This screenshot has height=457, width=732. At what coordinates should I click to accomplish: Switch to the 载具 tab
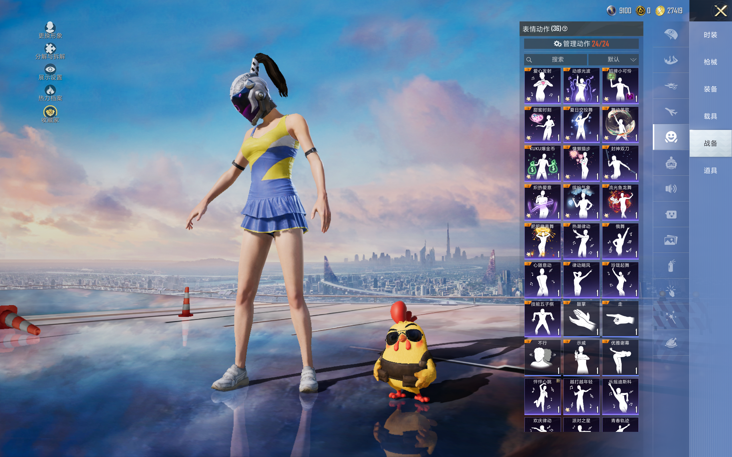[x=710, y=116]
